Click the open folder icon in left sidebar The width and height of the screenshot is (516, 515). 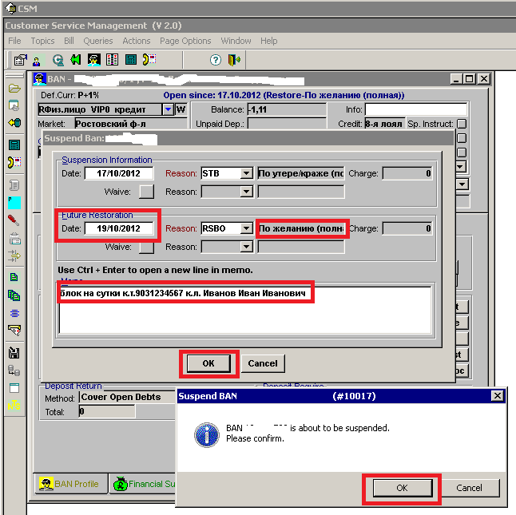point(14,89)
